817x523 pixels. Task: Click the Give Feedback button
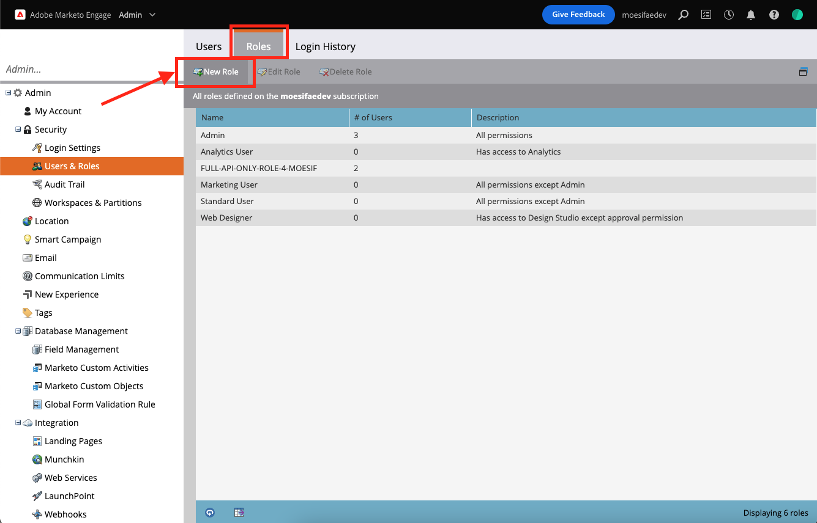point(578,15)
